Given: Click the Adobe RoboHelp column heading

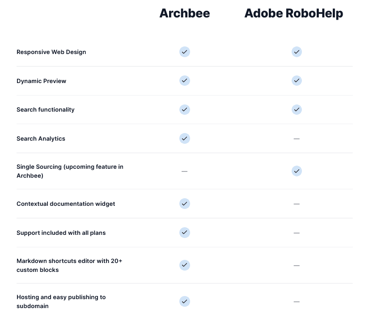Looking at the screenshot, I should point(294,13).
